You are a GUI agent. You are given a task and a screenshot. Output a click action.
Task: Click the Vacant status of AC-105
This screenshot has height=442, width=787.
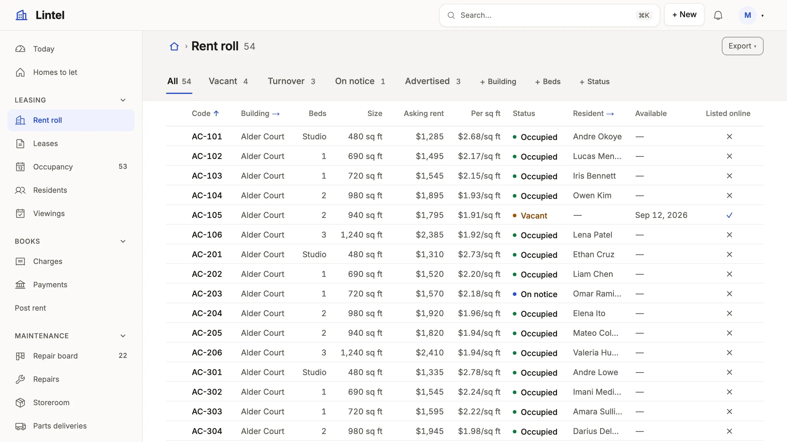pyautogui.click(x=530, y=215)
